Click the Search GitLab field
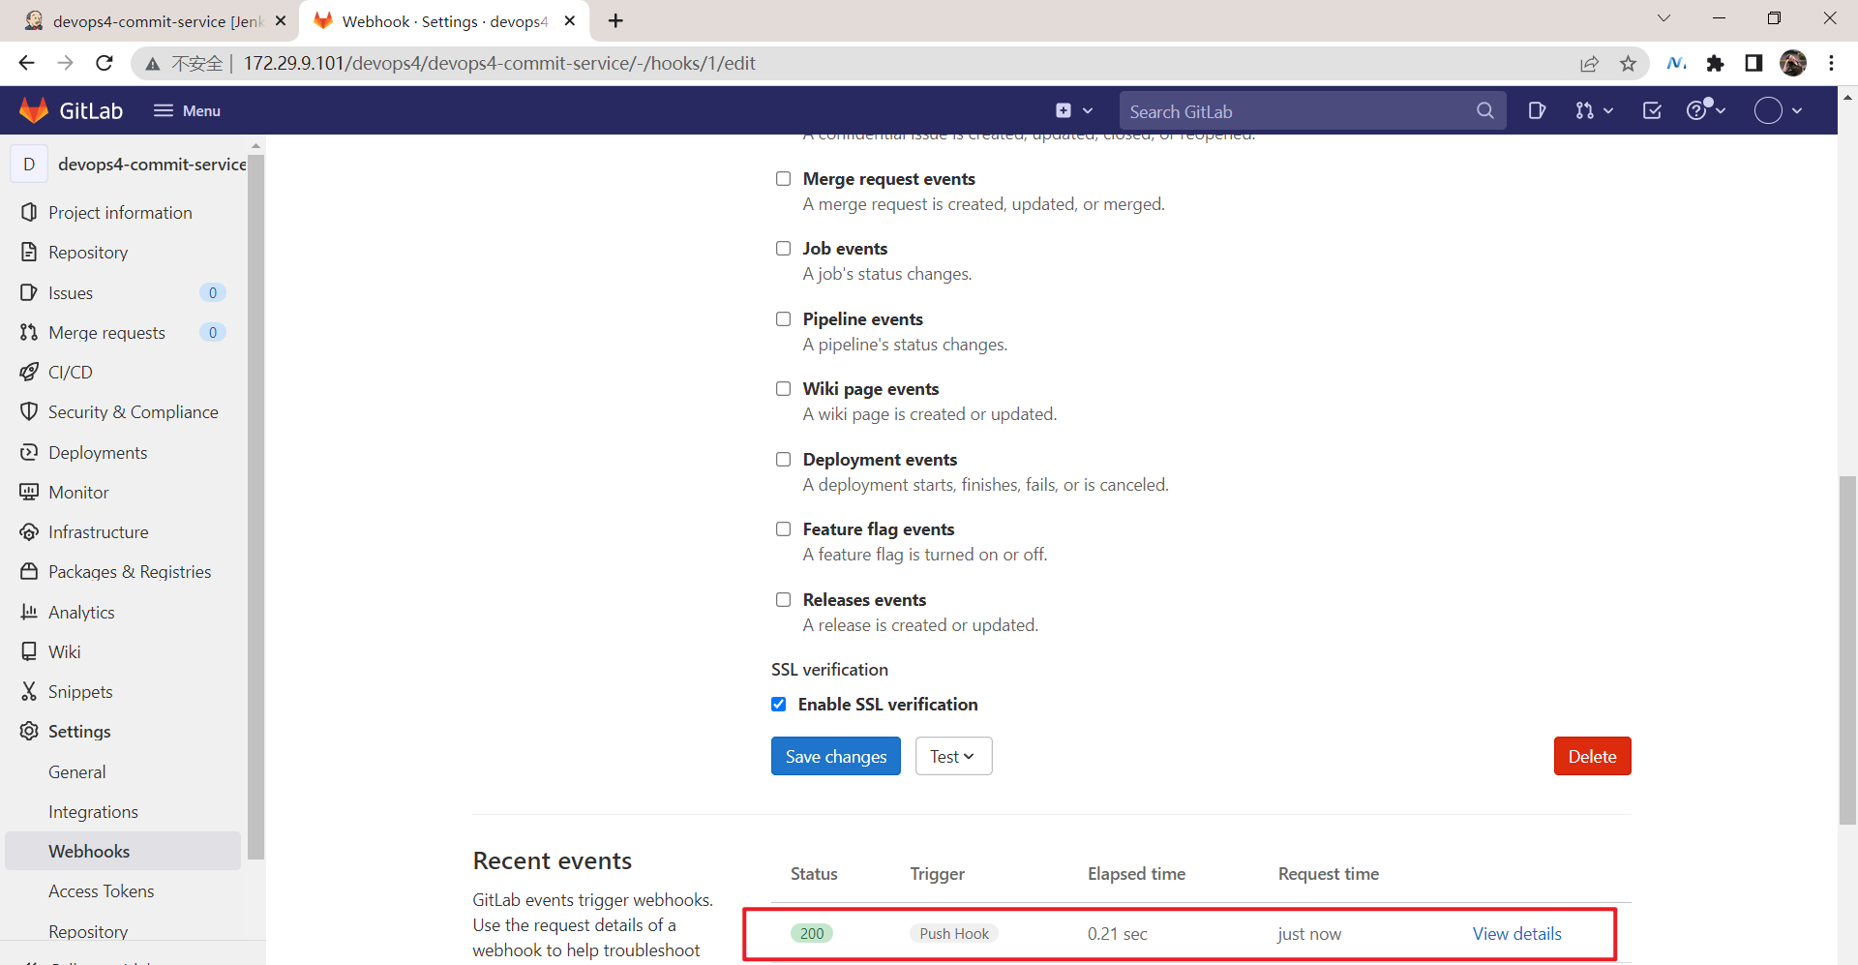The height and width of the screenshot is (965, 1858). tap(1313, 110)
